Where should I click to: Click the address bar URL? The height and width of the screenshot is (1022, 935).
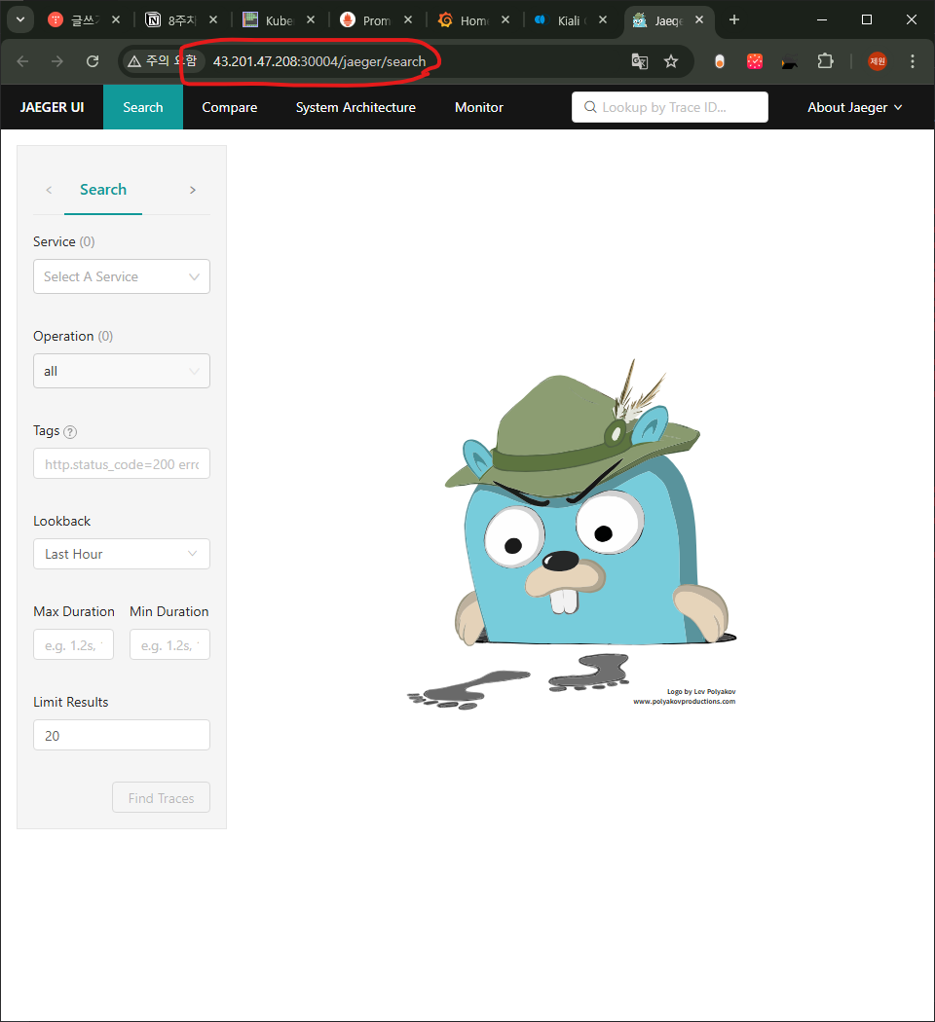319,61
